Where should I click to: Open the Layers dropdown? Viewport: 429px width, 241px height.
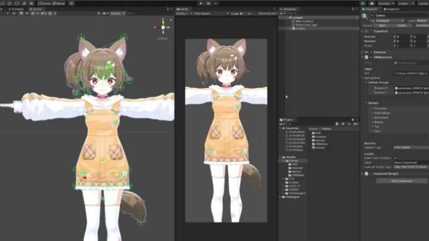pyautogui.click(x=406, y=4)
